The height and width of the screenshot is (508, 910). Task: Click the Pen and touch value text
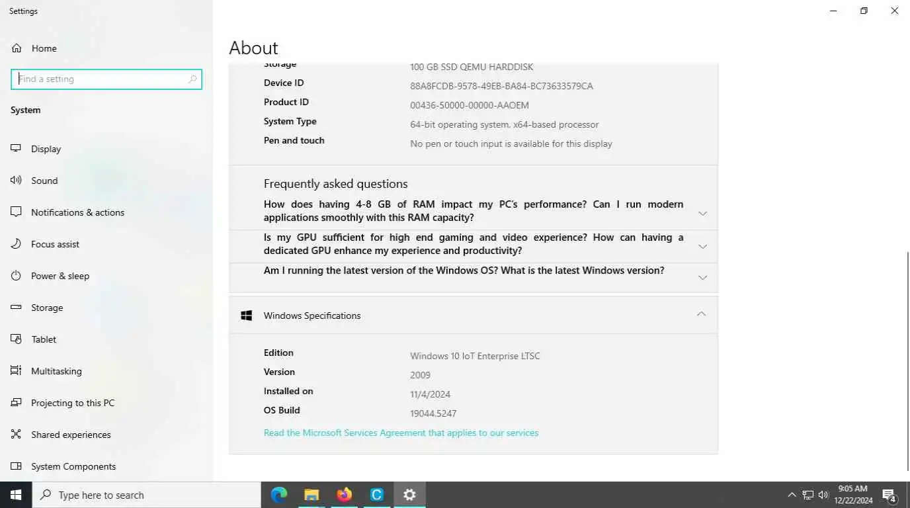tap(511, 144)
